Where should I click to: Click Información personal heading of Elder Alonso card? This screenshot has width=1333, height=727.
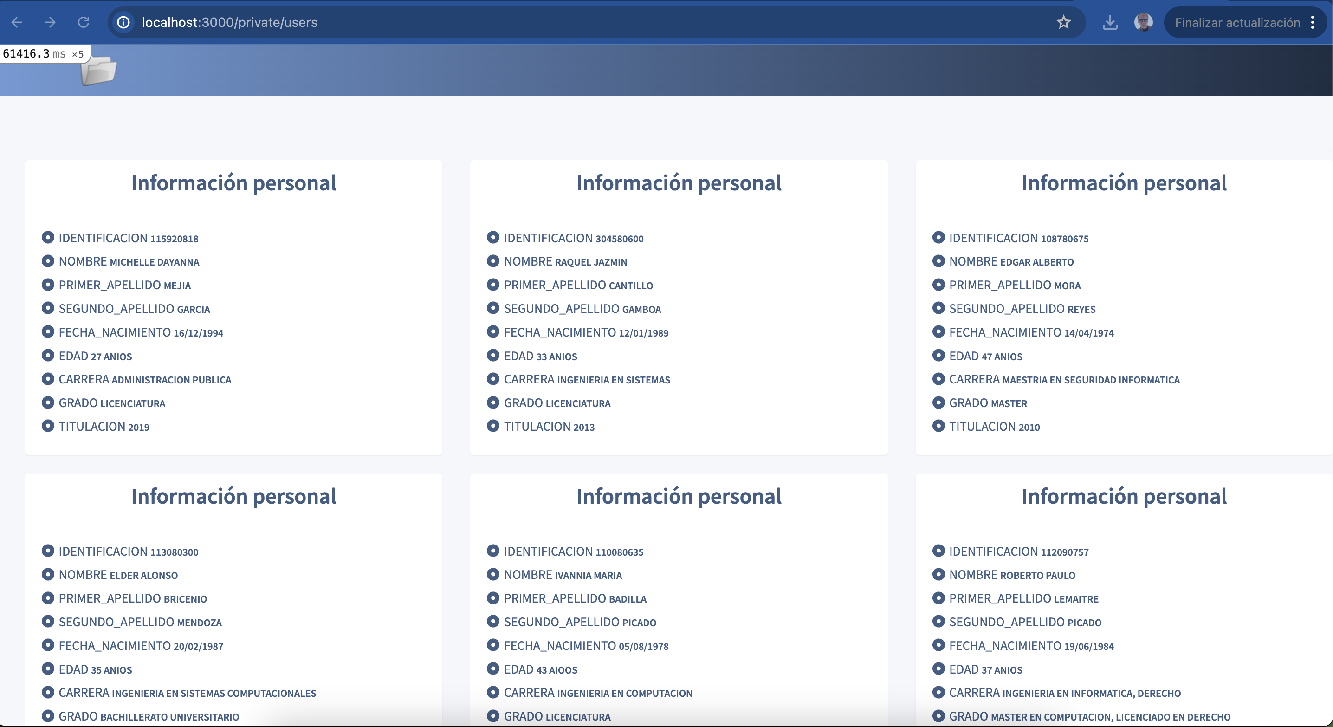tap(233, 497)
